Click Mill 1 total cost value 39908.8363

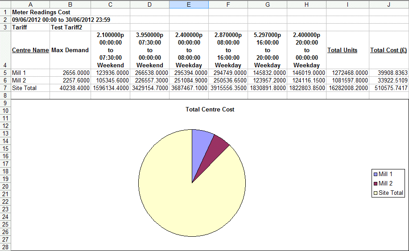388,73
